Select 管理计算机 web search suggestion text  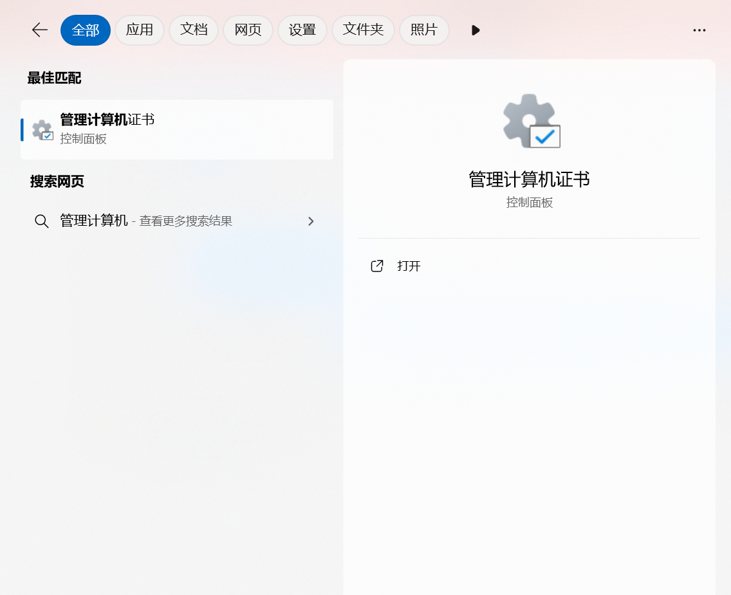94,221
